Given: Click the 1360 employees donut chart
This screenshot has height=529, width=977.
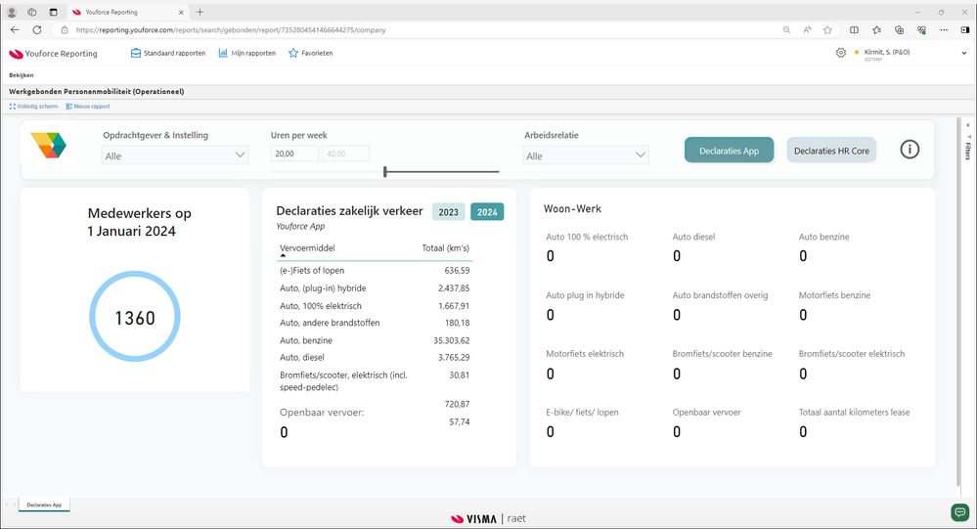Looking at the screenshot, I should tap(135, 317).
